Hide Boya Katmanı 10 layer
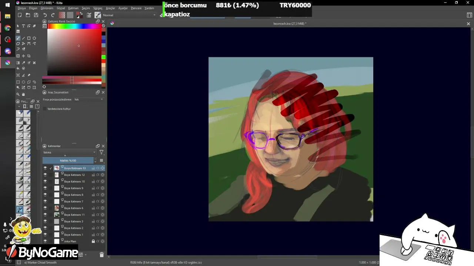The image size is (474, 266). 45,181
